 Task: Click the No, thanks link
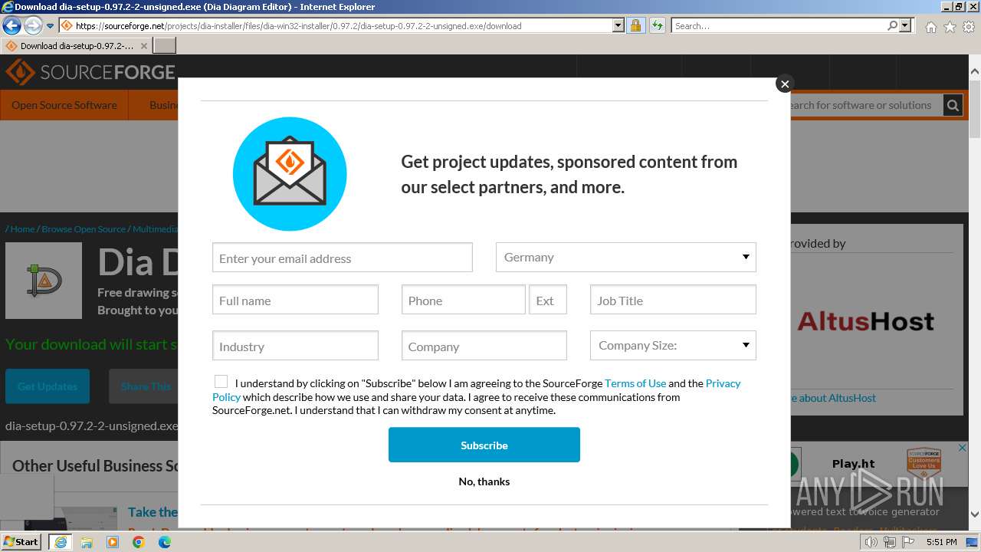[x=484, y=481]
